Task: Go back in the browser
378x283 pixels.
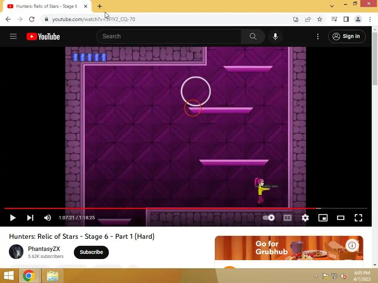Action: (8, 19)
